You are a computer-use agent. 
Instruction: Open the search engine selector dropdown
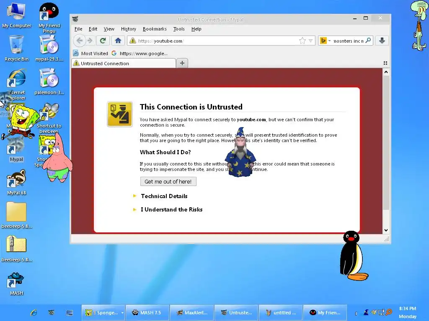coord(329,41)
